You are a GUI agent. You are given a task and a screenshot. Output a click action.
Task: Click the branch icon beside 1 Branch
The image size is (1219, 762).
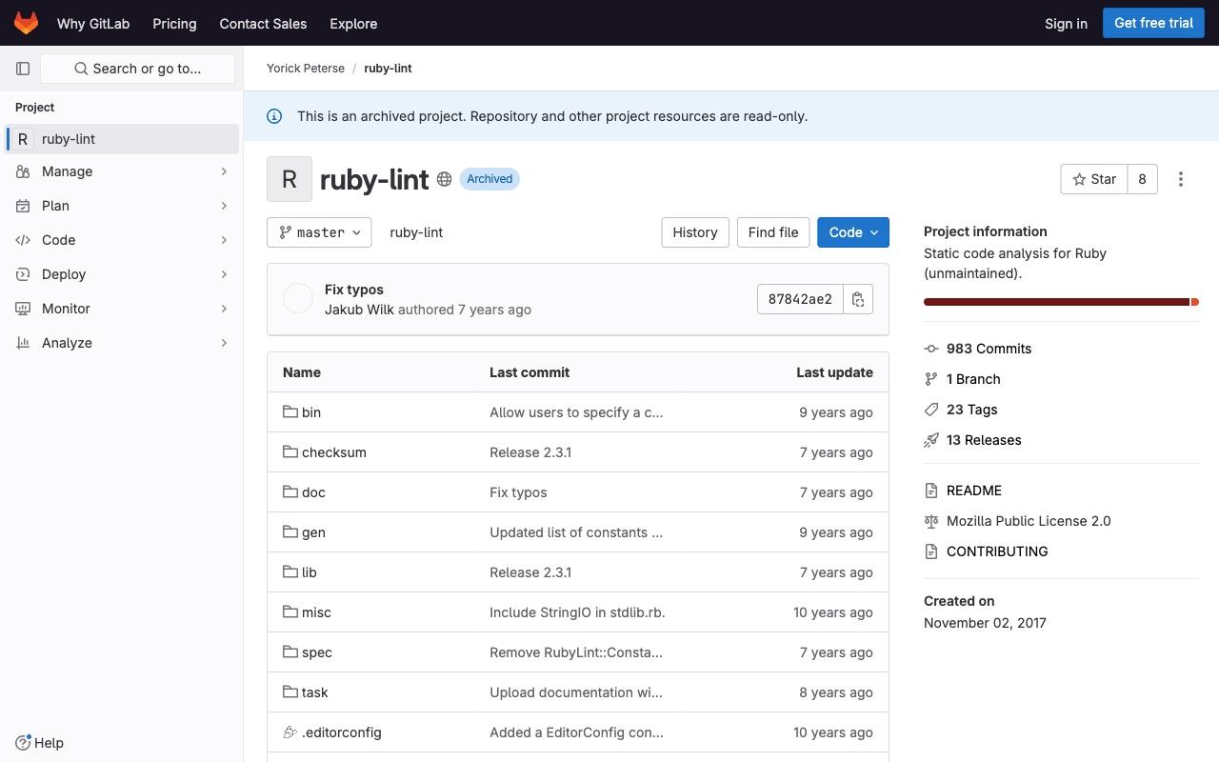coord(931,379)
